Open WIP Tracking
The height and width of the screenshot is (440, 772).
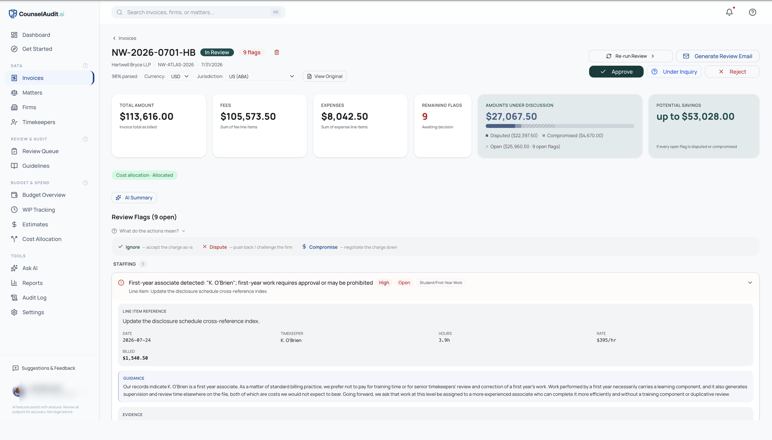[x=49, y=210]
